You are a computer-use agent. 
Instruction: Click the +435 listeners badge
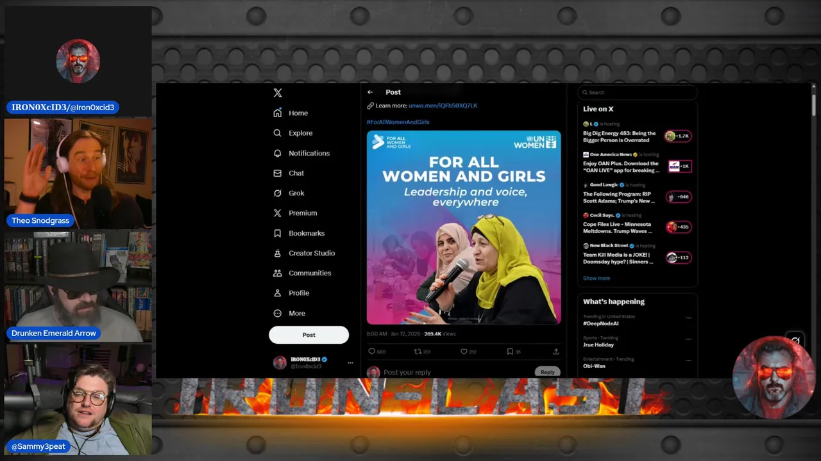[x=679, y=227]
